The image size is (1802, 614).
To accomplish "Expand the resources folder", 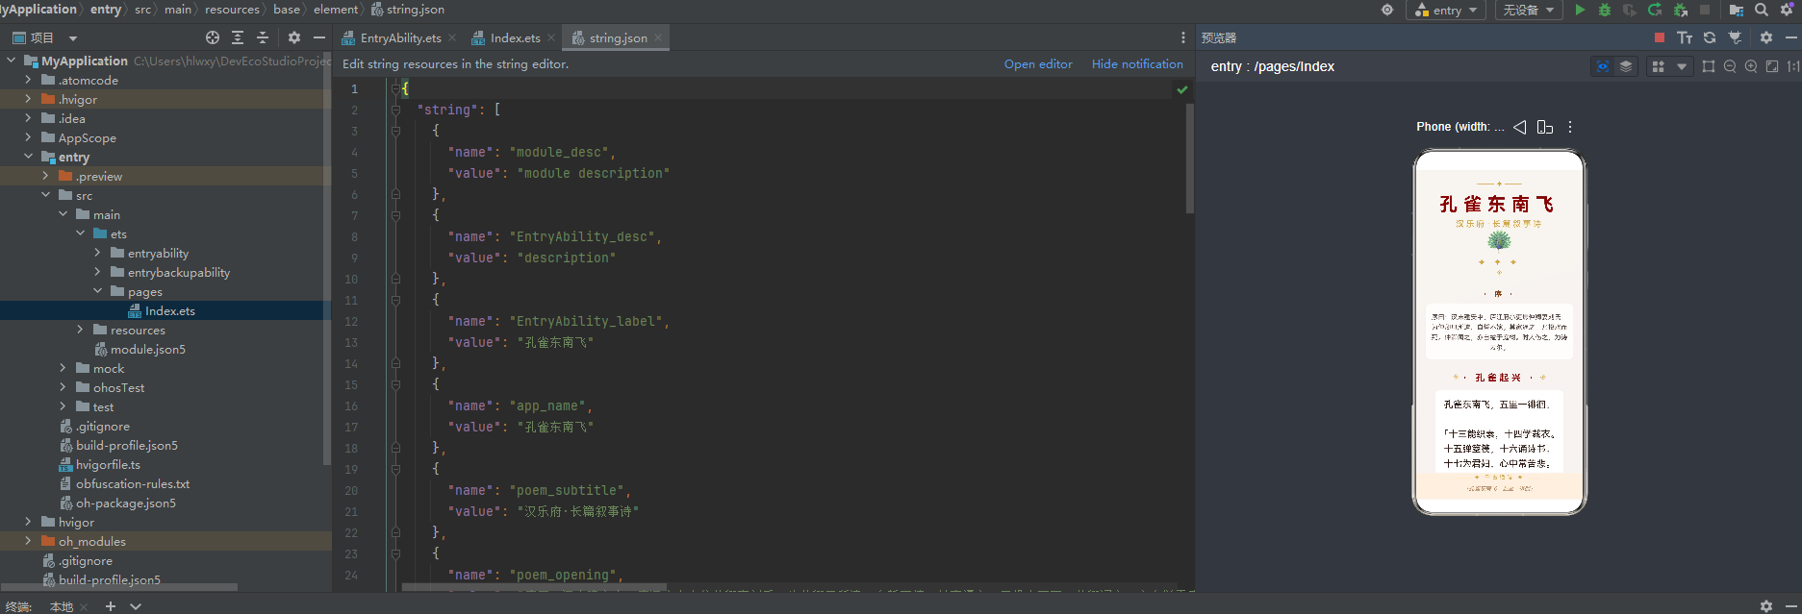I will [80, 330].
